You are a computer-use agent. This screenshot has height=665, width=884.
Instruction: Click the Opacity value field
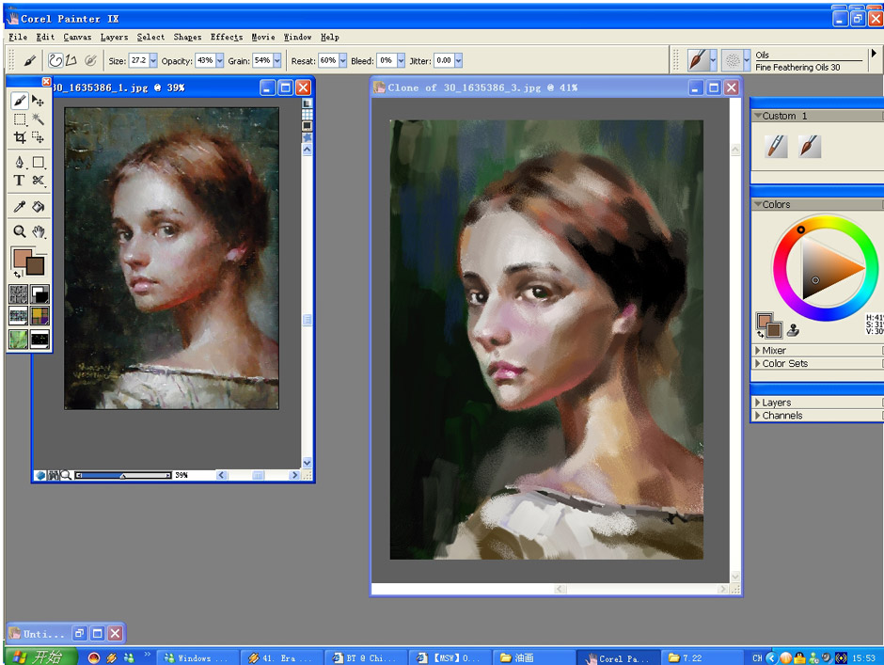point(205,60)
